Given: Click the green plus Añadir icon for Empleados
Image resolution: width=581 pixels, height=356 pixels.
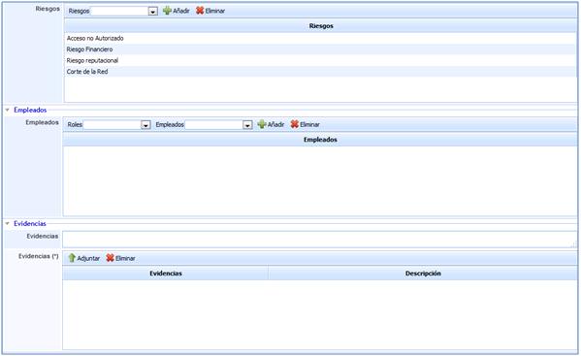Looking at the screenshot, I should 262,124.
